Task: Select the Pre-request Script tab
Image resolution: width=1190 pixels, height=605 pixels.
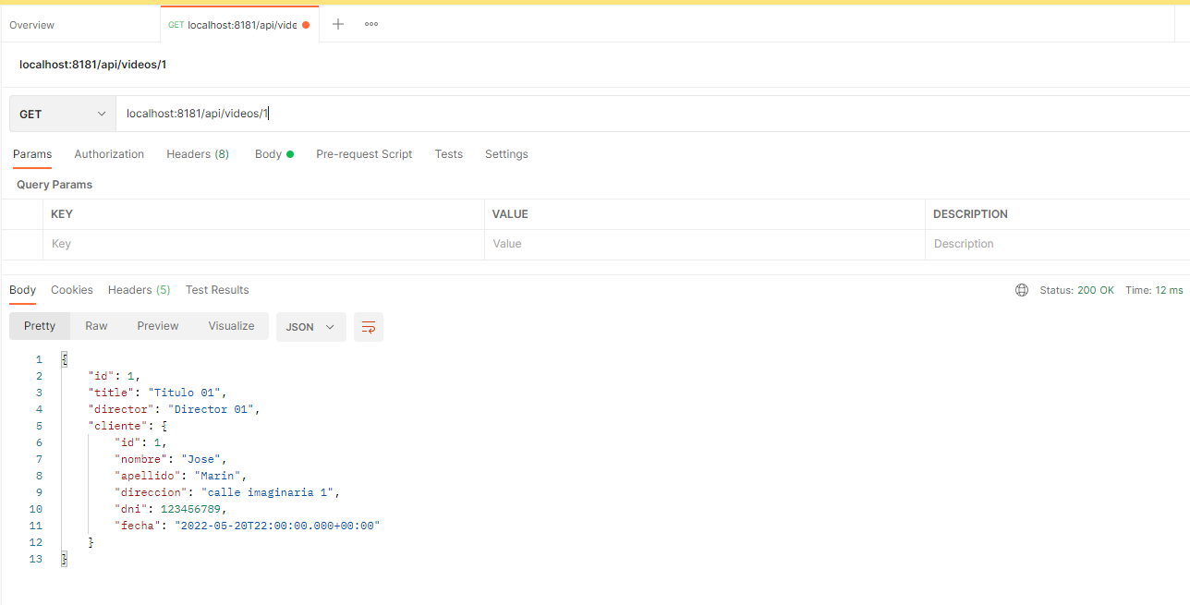Action: click(364, 153)
